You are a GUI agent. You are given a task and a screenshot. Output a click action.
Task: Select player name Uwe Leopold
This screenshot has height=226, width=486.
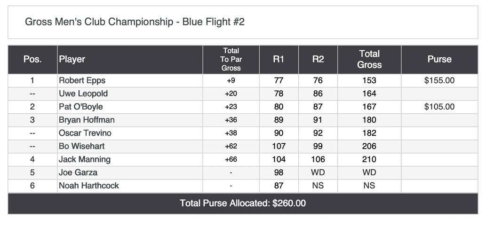(x=83, y=94)
